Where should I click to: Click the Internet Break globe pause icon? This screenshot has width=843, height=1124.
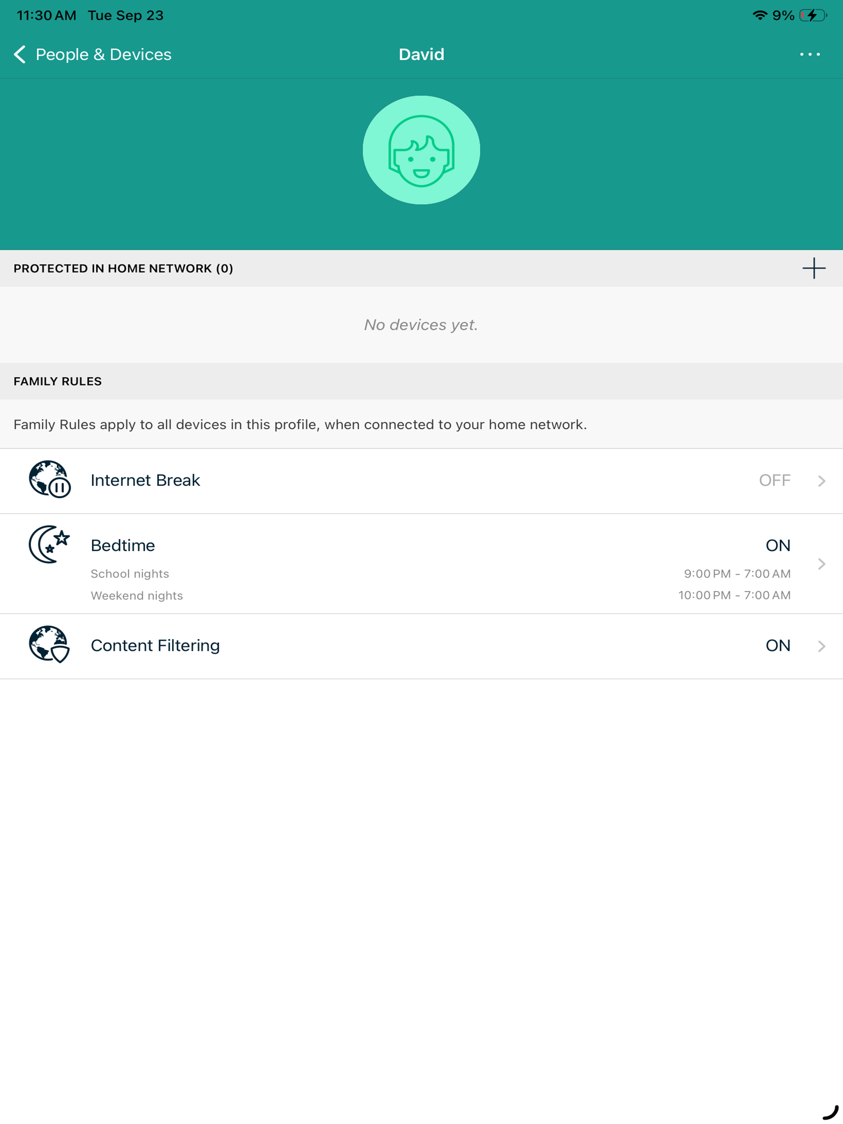tap(49, 479)
